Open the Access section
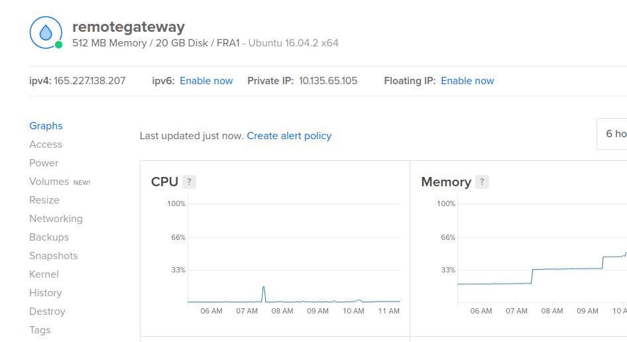 [x=46, y=144]
